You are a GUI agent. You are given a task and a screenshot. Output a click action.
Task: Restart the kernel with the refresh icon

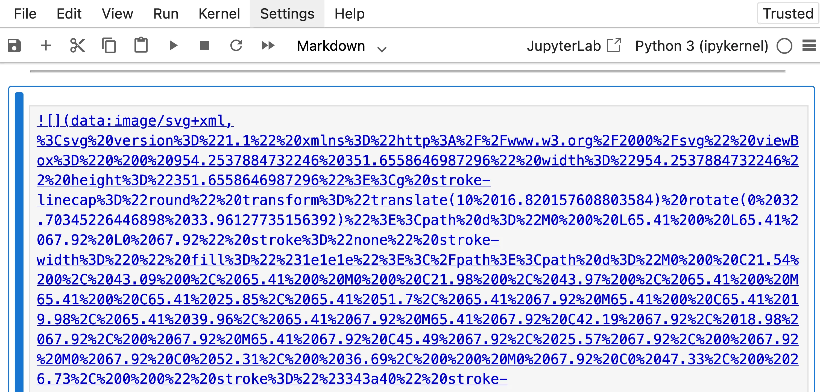[236, 46]
